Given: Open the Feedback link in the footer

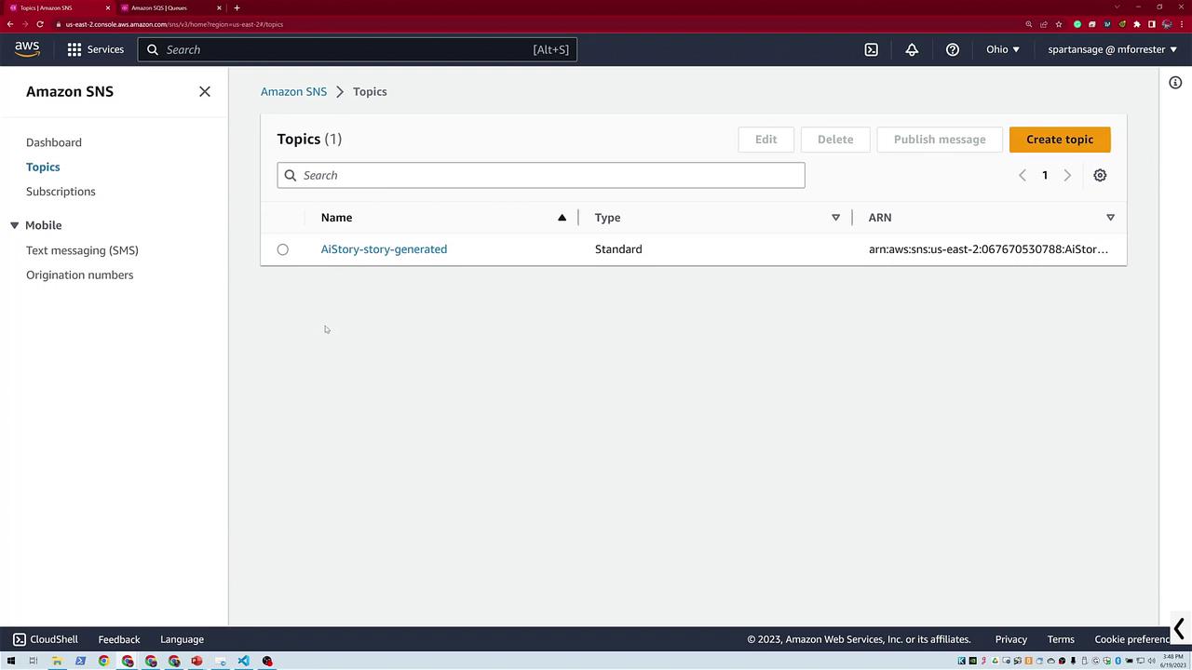Looking at the screenshot, I should [119, 639].
